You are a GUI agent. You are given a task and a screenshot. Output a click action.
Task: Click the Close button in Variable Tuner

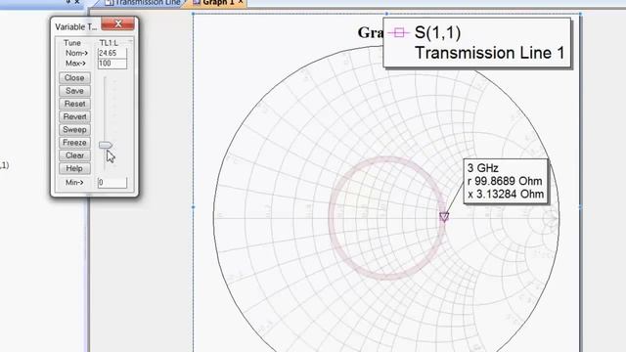click(x=74, y=78)
